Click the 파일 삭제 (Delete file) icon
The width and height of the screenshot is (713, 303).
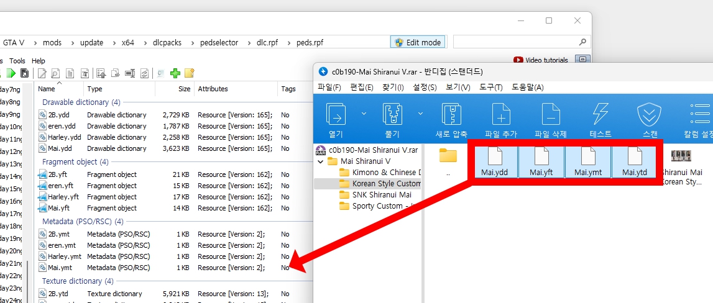click(551, 115)
